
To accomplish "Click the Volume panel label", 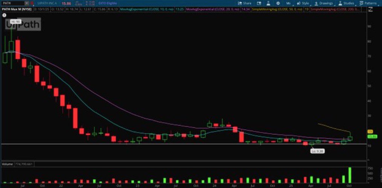I will pyautogui.click(x=7, y=164).
